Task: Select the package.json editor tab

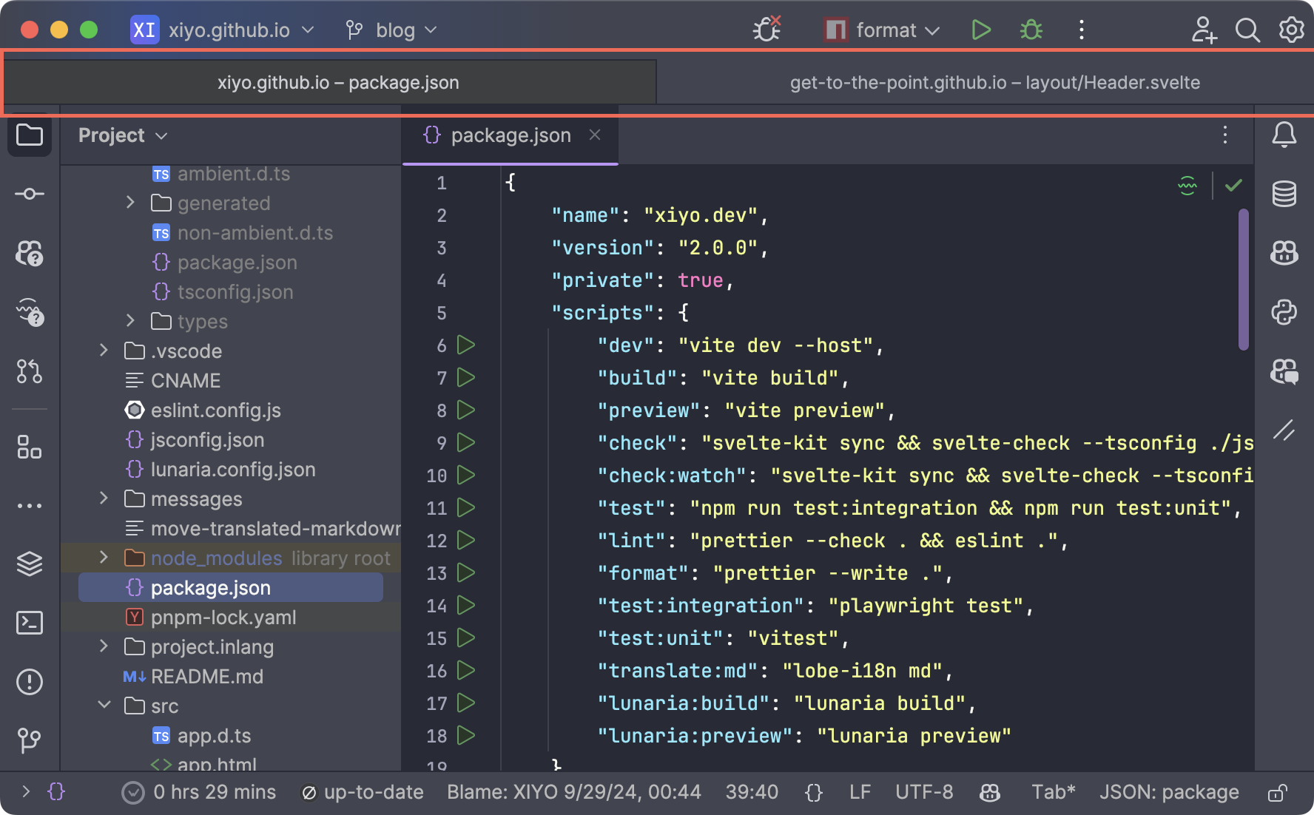Action: click(509, 135)
